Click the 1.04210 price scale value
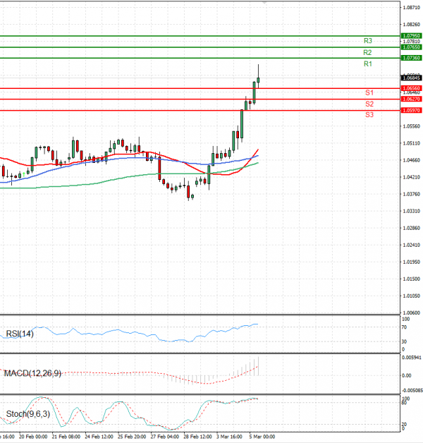The width and height of the screenshot is (423, 443). pos(412,177)
